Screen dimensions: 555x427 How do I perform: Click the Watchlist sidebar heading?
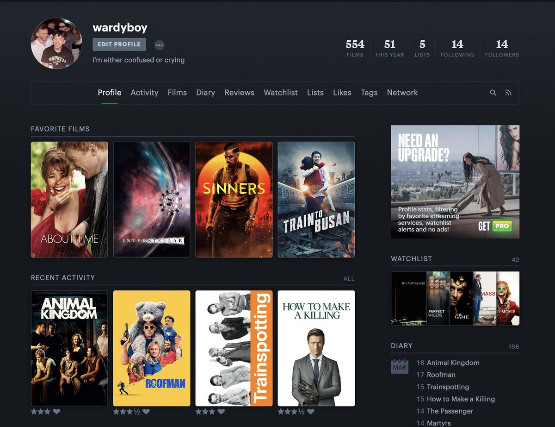412,259
